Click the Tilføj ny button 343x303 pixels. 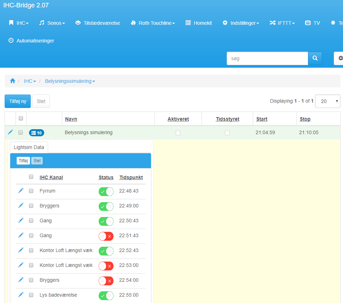18,101
